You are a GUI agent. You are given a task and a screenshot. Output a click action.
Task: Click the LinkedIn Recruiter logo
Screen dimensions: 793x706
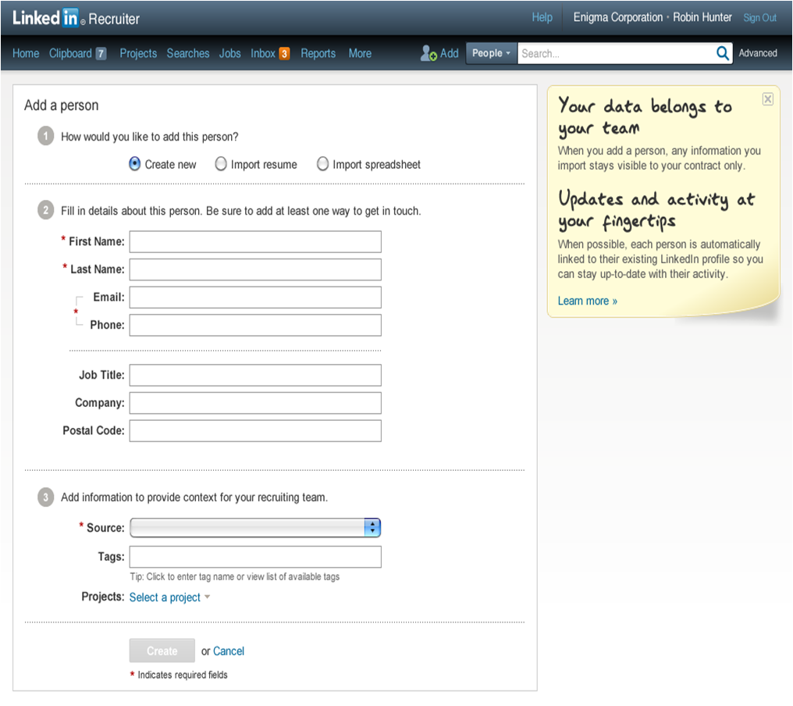pos(75,18)
